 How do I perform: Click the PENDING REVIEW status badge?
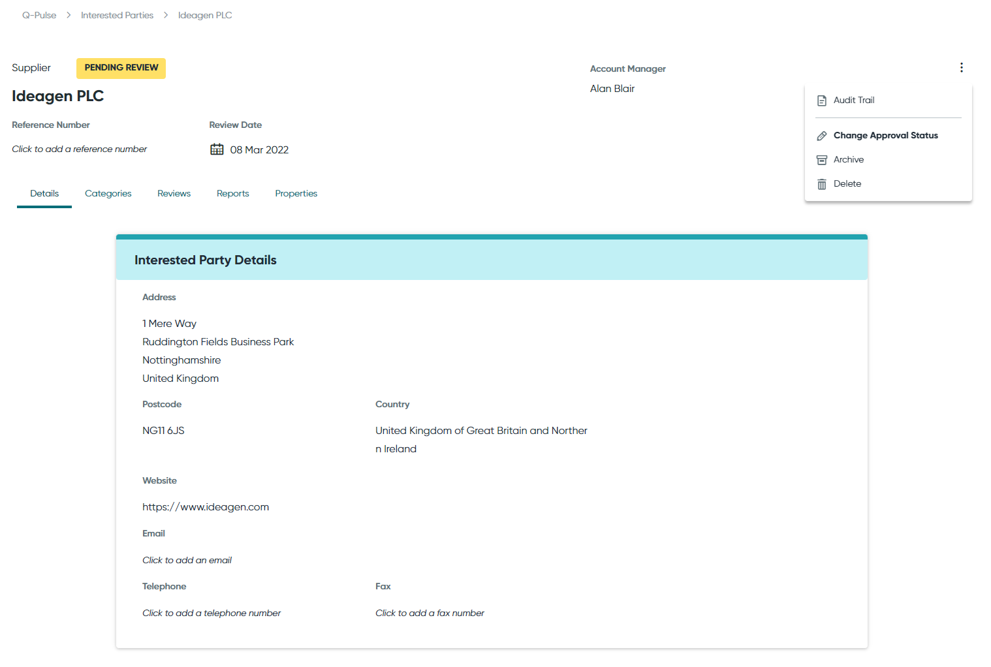[x=121, y=68]
